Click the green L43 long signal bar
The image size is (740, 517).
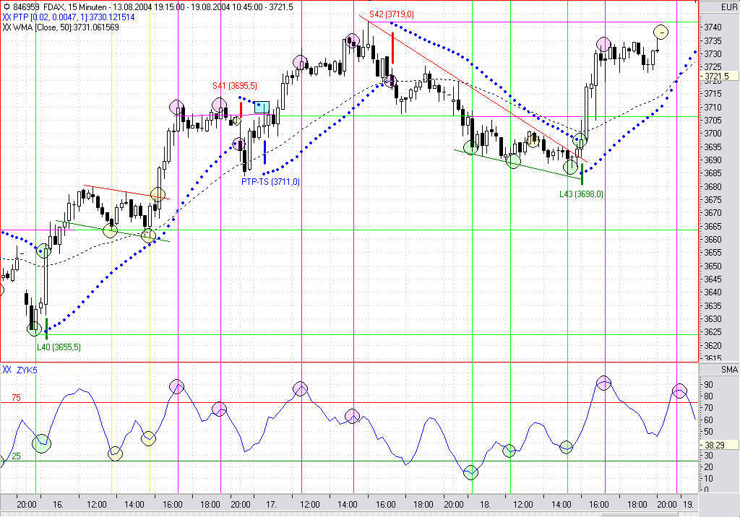(x=582, y=175)
